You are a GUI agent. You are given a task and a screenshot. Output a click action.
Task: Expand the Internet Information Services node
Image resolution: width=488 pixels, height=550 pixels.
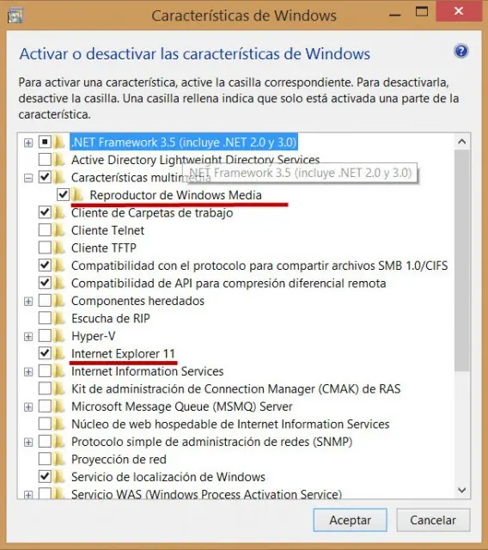click(28, 372)
